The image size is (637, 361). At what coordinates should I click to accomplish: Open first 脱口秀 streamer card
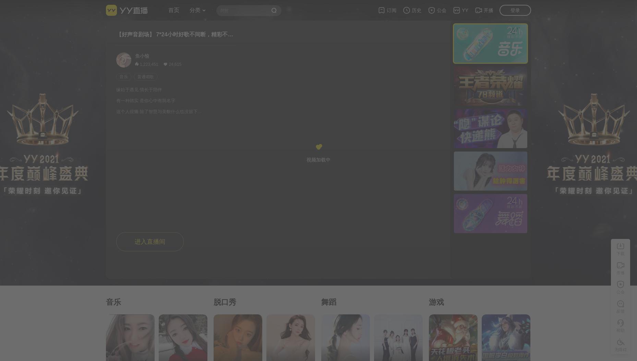click(x=238, y=338)
